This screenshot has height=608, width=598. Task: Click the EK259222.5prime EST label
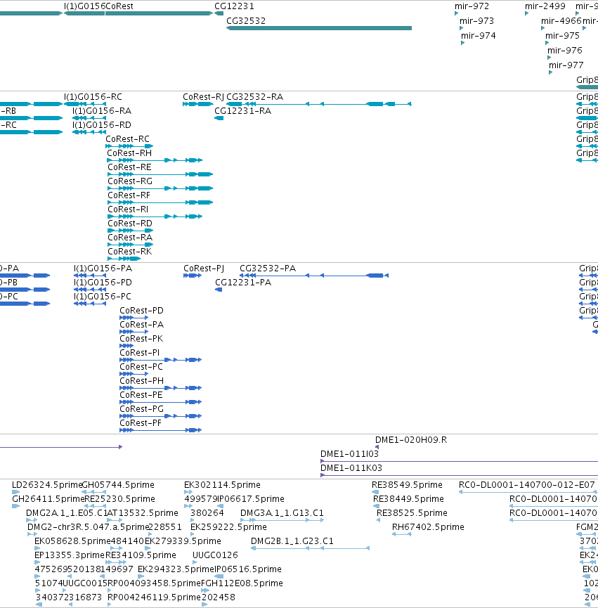pyautogui.click(x=228, y=526)
